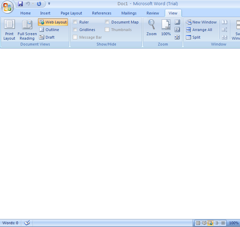240x227 pixels.
Task: Switch to Print Layout view
Action: tap(9, 30)
